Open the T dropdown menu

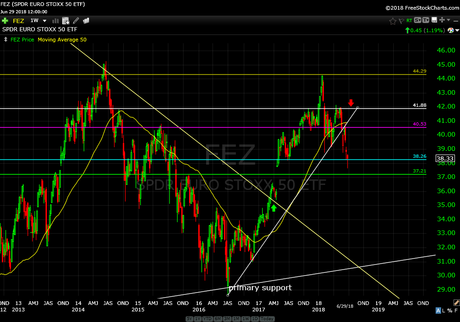tap(425, 20)
